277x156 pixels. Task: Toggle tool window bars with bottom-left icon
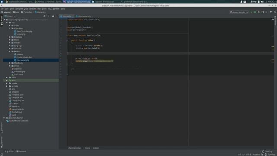pos(2,155)
